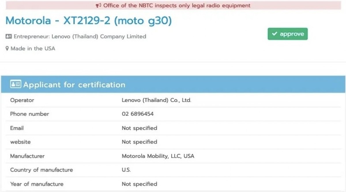Open the NBTC notice banner at the top

173,5
